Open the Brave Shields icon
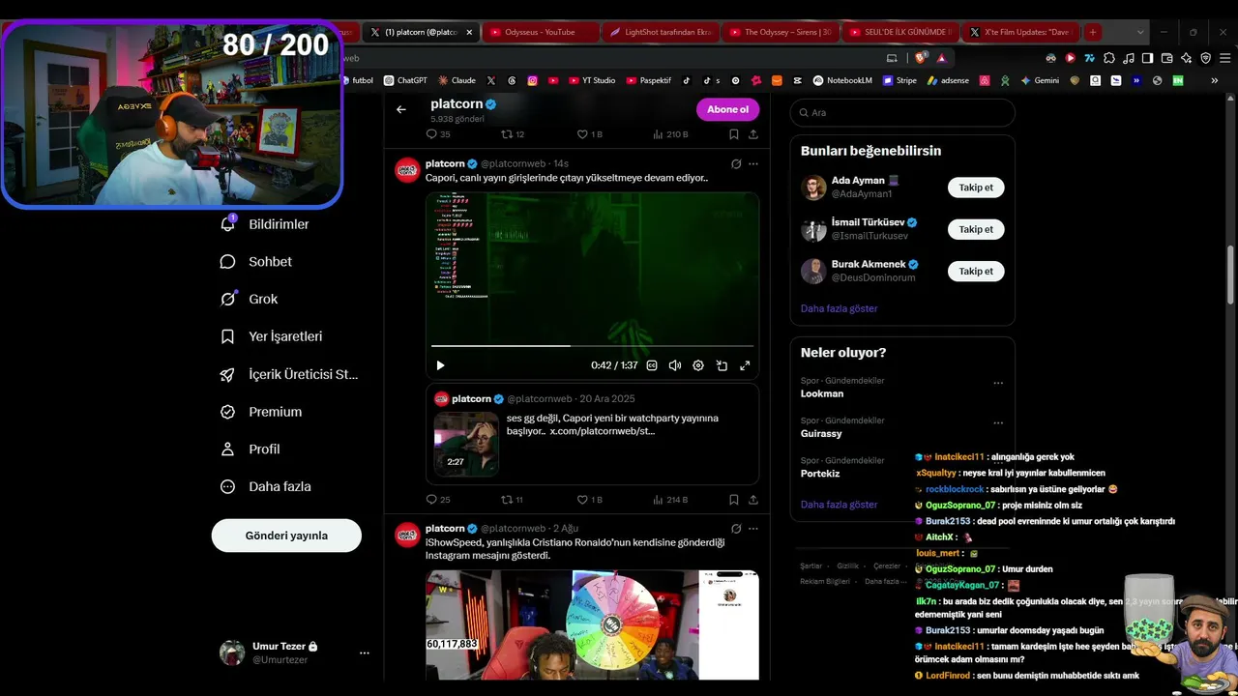Image resolution: width=1238 pixels, height=696 pixels. 922,58
